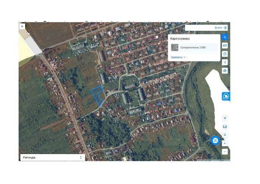Click the small round icon above zoom controls
Screen dimensions: 260x184
[x=225, y=135]
